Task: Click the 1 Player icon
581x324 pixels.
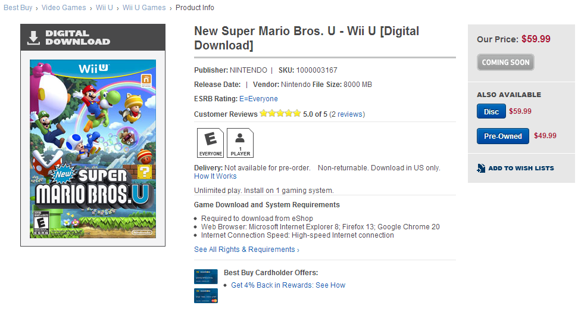Action: point(240,143)
